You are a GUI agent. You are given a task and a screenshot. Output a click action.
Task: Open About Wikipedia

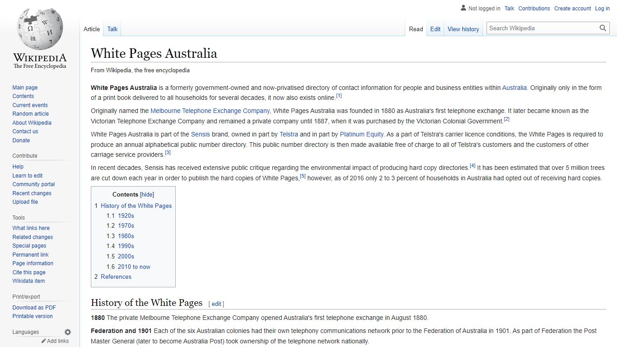point(32,123)
